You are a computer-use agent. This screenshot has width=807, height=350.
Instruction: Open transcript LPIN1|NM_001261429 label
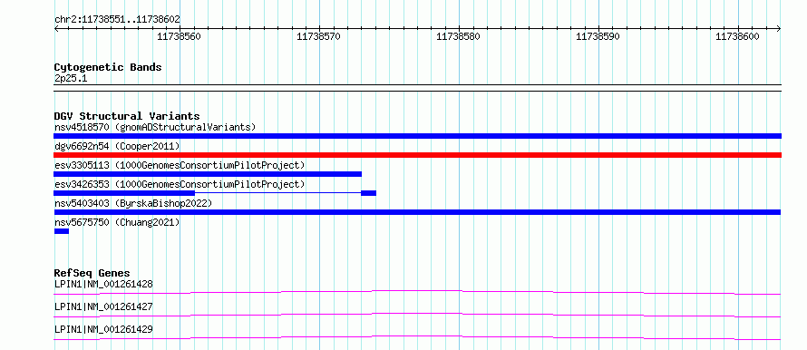point(103,330)
